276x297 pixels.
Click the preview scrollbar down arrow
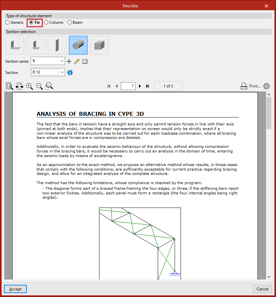[x=269, y=277]
